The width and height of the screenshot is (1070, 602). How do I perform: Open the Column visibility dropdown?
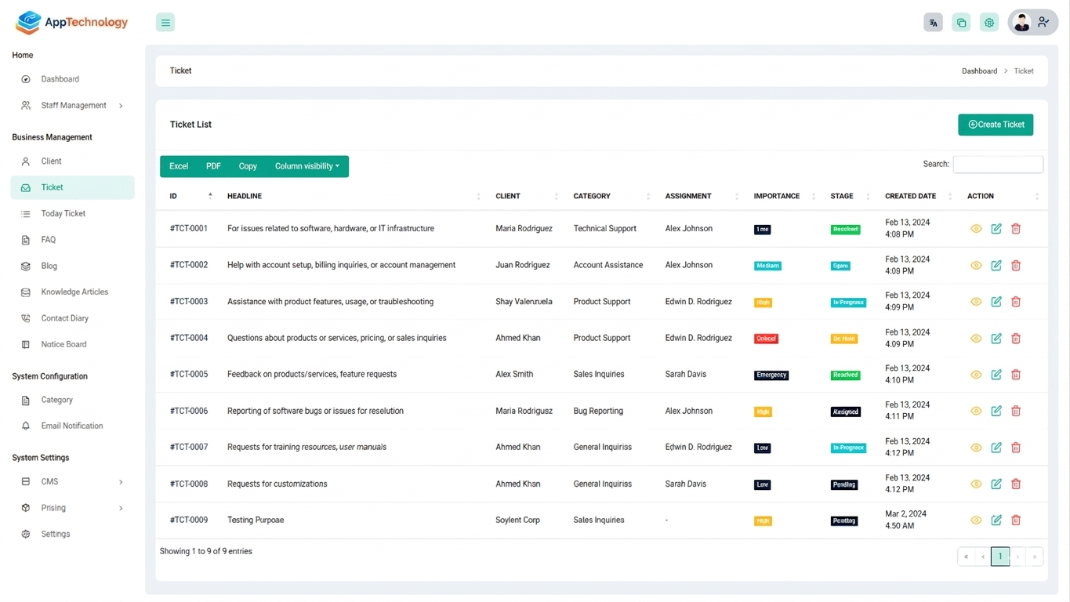click(306, 166)
